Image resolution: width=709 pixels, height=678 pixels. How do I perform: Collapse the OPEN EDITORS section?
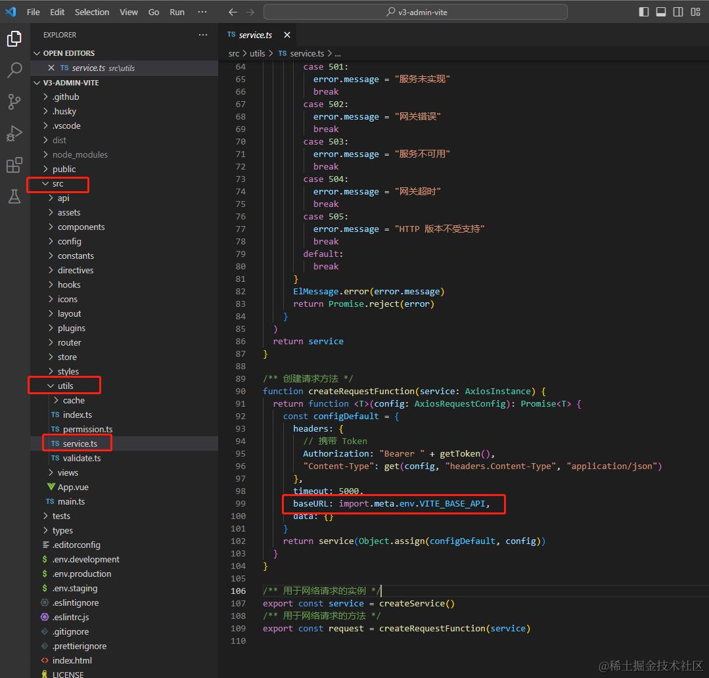(68, 53)
